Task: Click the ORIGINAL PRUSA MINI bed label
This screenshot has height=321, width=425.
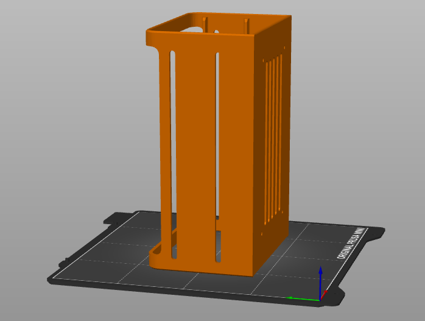Action: pos(351,243)
